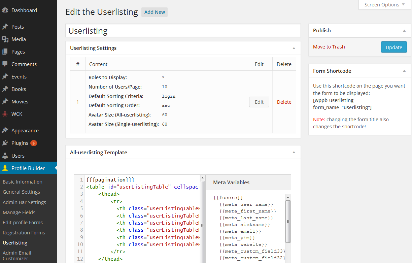Open Registration Forms submenu
The height and width of the screenshot is (263, 412).
tap(24, 233)
